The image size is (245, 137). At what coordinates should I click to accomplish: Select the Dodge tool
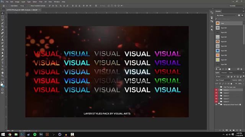pos(2,56)
